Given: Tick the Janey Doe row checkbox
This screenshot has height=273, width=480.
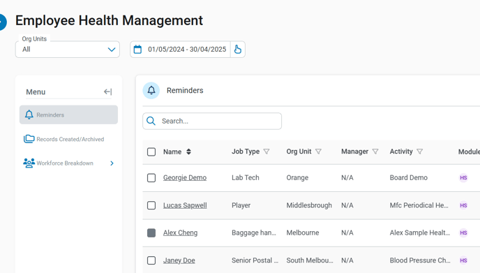Looking at the screenshot, I should point(151,260).
